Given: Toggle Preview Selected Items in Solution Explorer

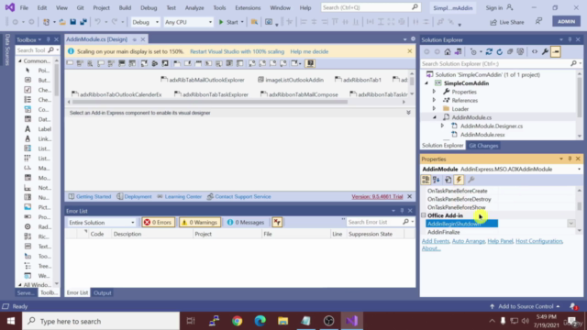Looking at the screenshot, I should click(x=556, y=52).
